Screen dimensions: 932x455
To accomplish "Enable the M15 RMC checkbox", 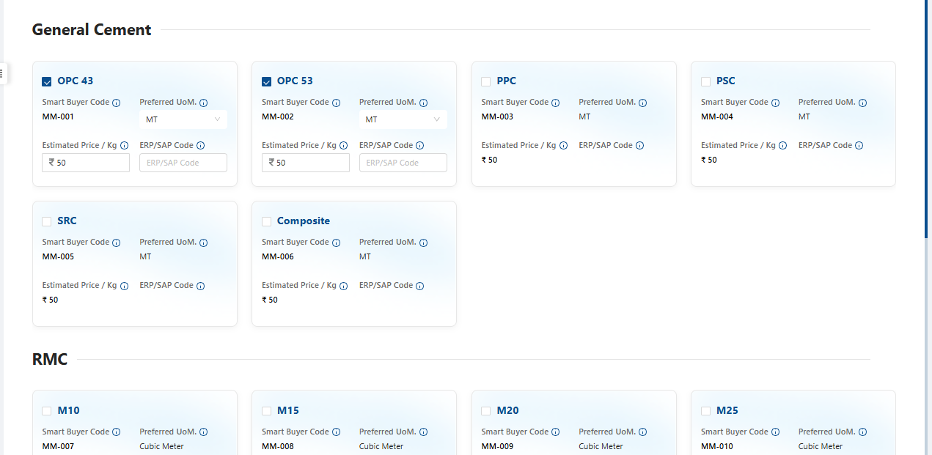I will tap(267, 411).
